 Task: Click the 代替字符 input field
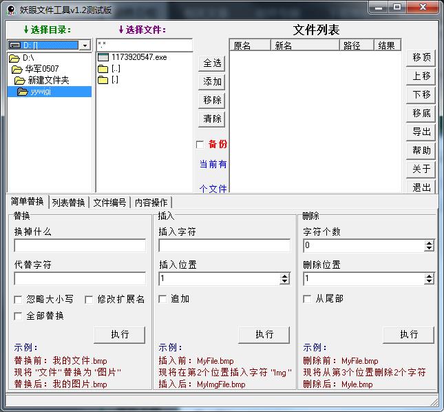point(80,279)
